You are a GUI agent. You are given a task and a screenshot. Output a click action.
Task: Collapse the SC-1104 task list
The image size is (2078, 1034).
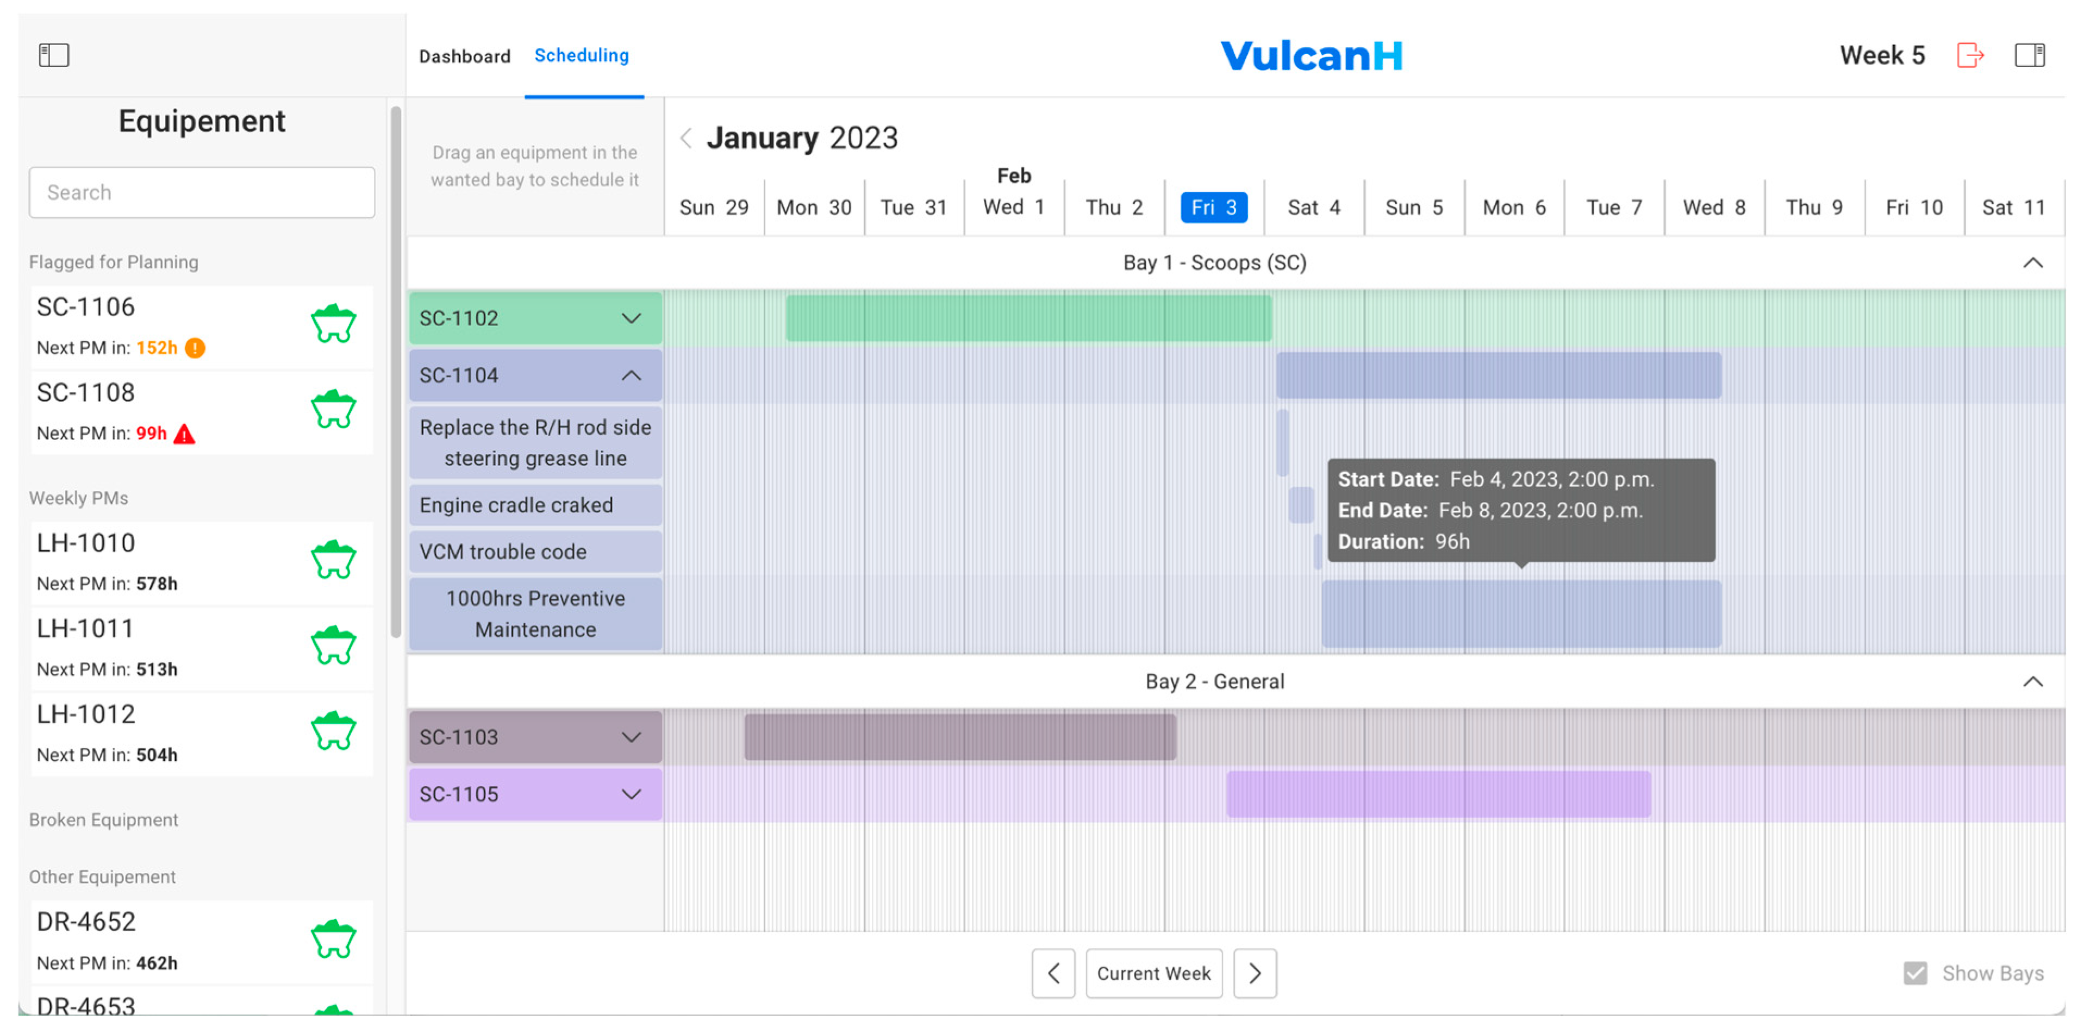pyautogui.click(x=631, y=376)
